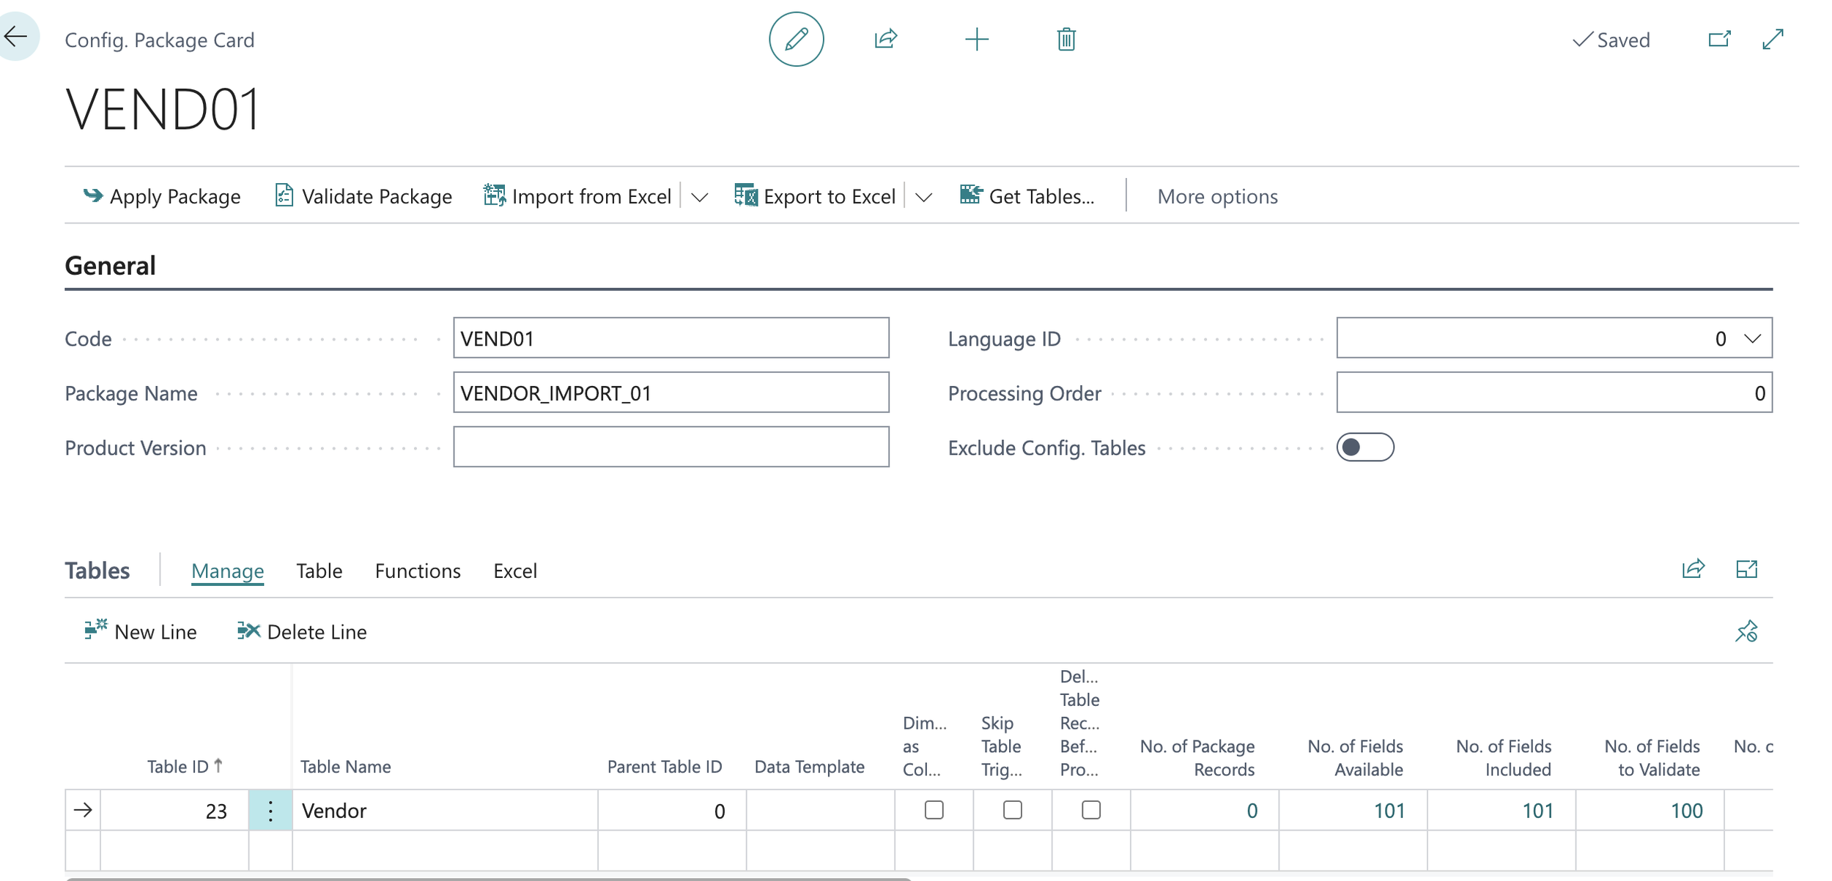The image size is (1832, 881).
Task: Click the Data Template column header
Action: pyautogui.click(x=809, y=766)
